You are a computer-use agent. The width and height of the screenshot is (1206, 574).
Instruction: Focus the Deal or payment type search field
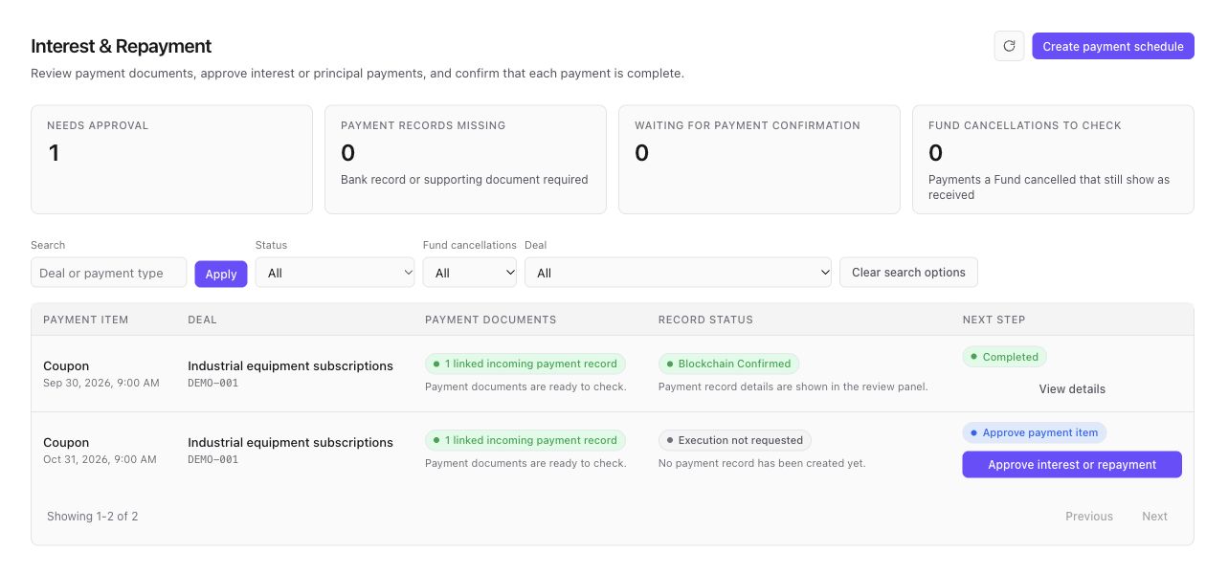click(109, 273)
